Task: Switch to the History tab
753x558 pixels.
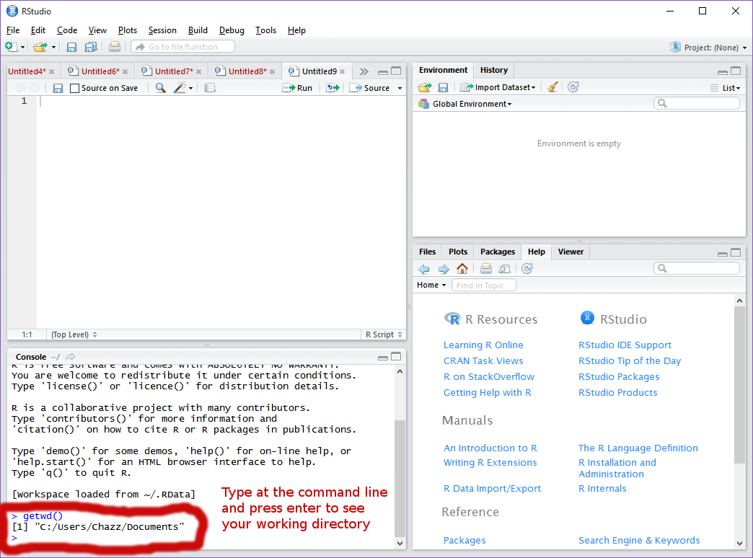Action: pyautogui.click(x=493, y=70)
